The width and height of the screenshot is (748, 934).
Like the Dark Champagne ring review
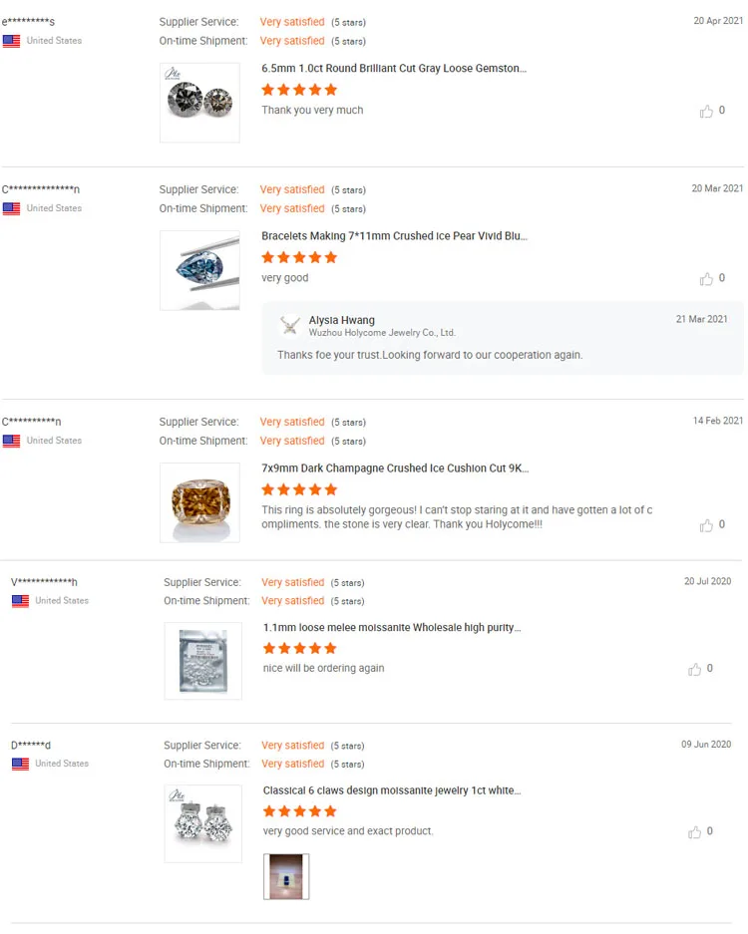pyautogui.click(x=707, y=525)
